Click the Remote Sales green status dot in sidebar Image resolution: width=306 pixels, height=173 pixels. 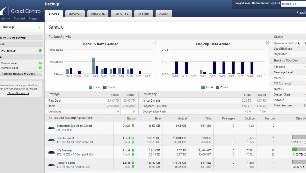click(x=40, y=68)
